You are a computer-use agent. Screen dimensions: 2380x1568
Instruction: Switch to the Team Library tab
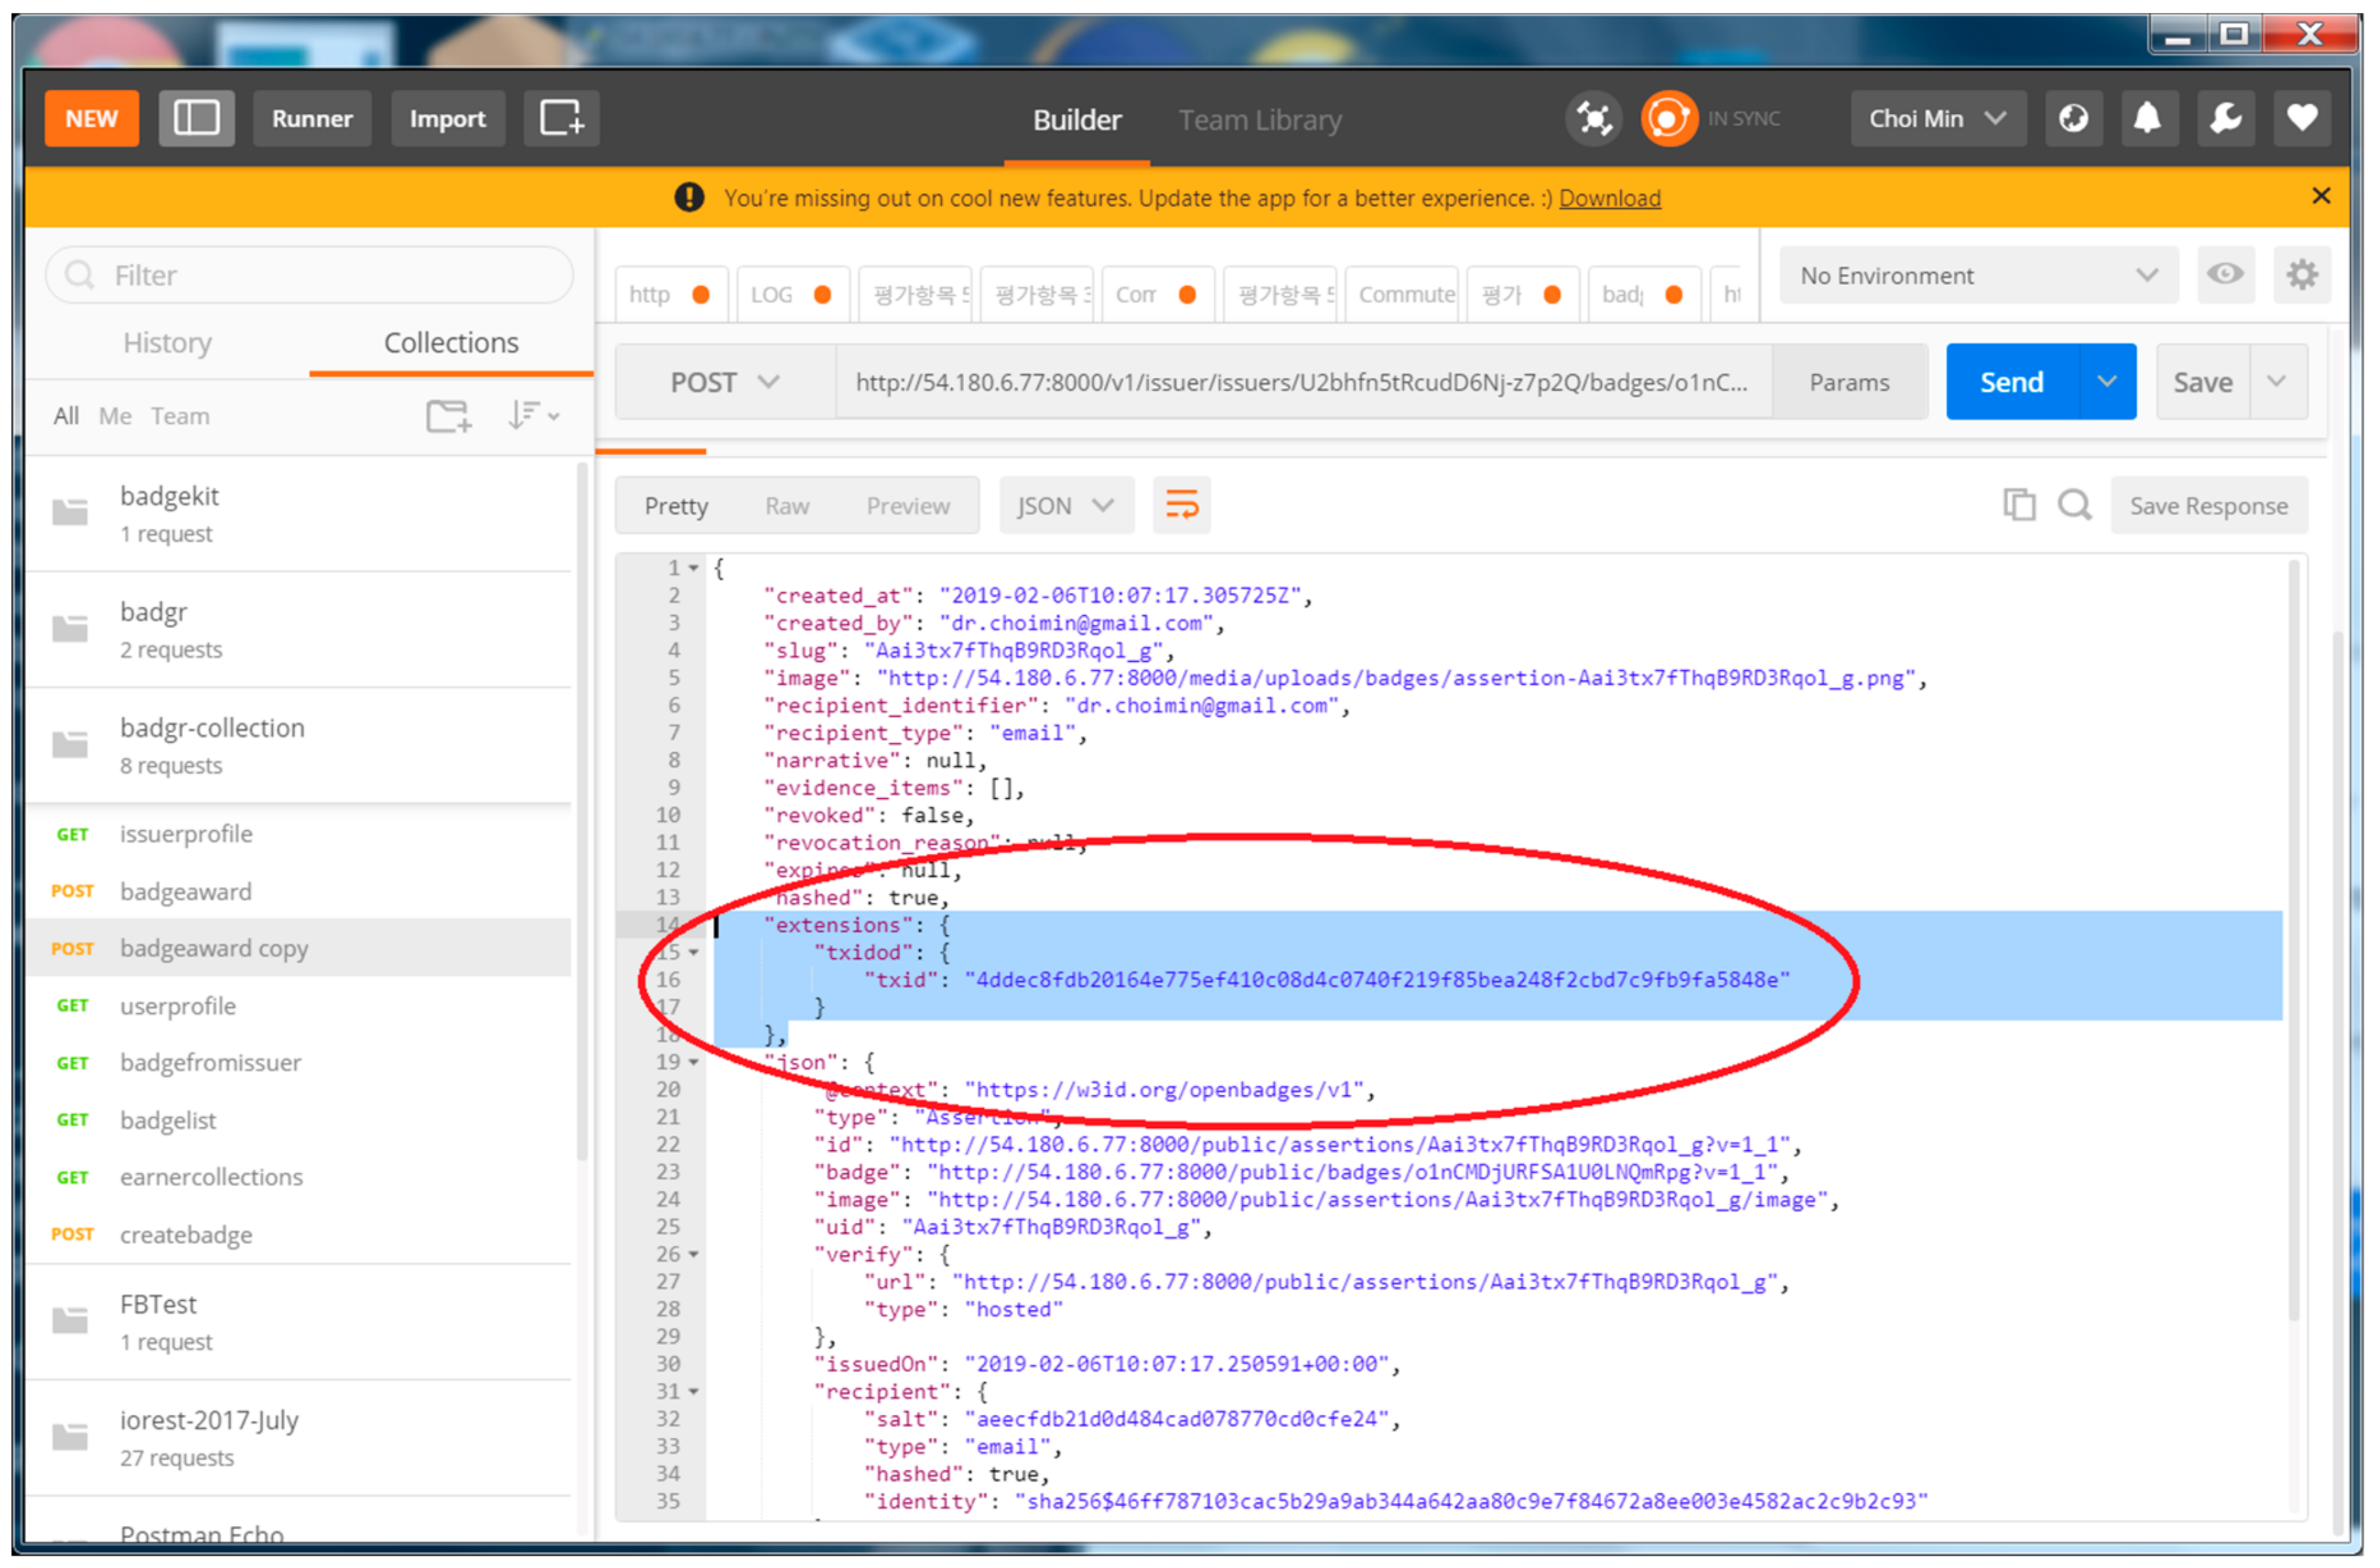[1259, 120]
